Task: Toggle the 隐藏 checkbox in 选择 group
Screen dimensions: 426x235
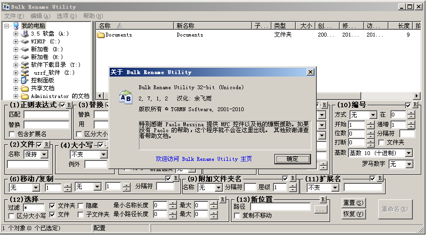Action: pos(80,206)
